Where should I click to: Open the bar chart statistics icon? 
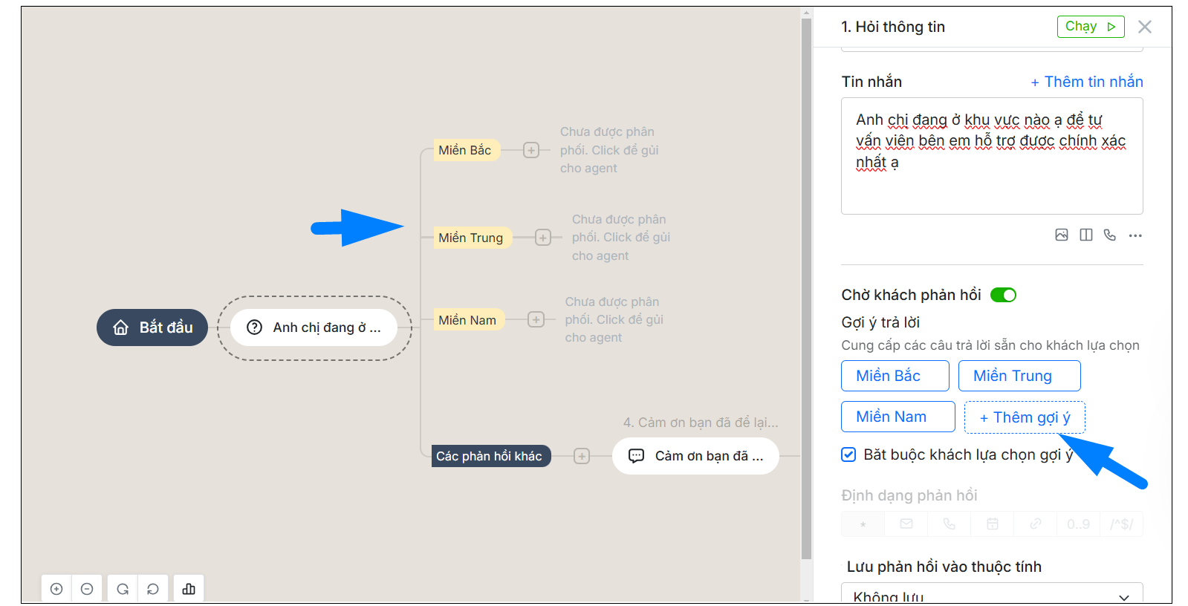189,589
